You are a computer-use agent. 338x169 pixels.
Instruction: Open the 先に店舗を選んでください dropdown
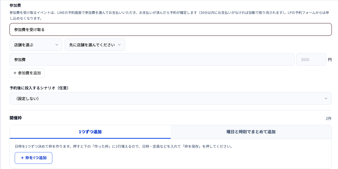95,45
